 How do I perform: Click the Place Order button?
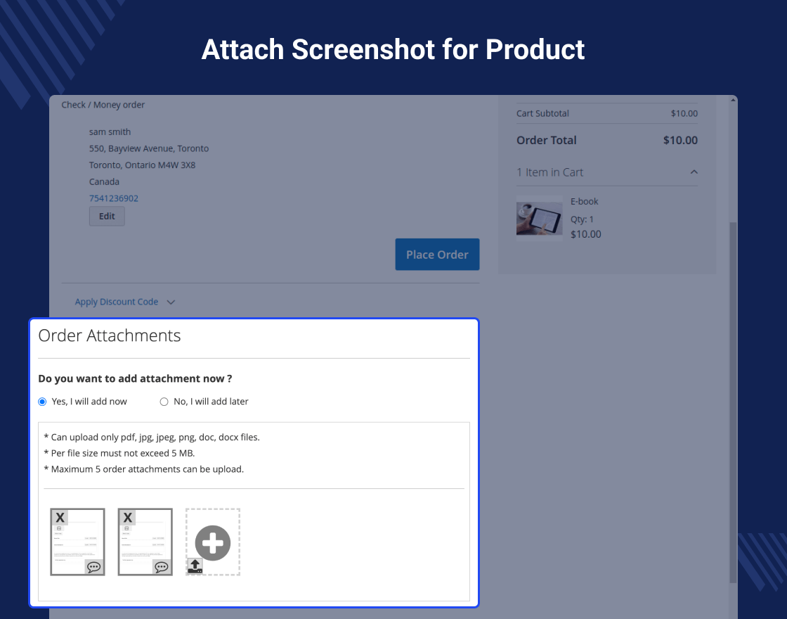[437, 254]
